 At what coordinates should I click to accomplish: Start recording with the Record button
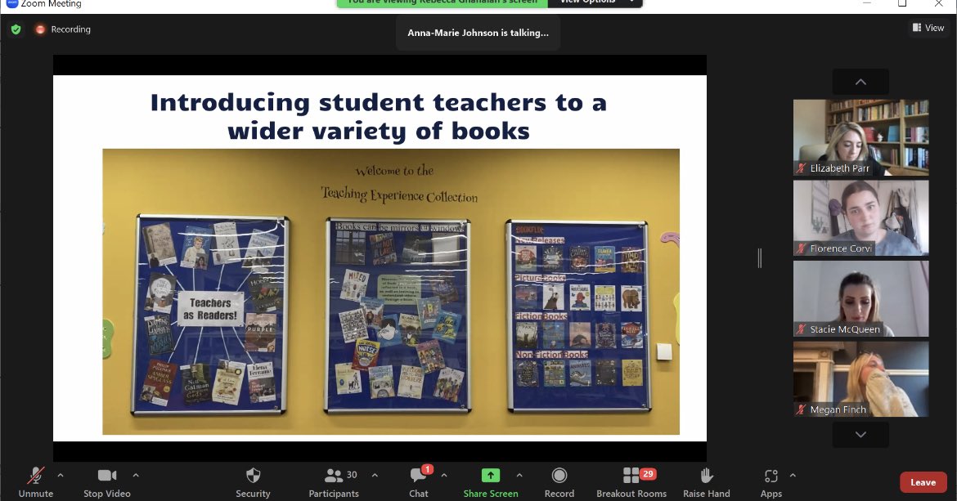[x=559, y=483]
